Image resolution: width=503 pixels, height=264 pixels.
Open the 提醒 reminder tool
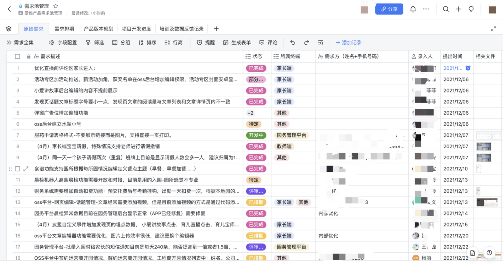tap(206, 43)
